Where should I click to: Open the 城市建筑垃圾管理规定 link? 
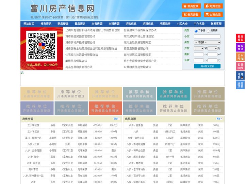click(x=137, y=55)
